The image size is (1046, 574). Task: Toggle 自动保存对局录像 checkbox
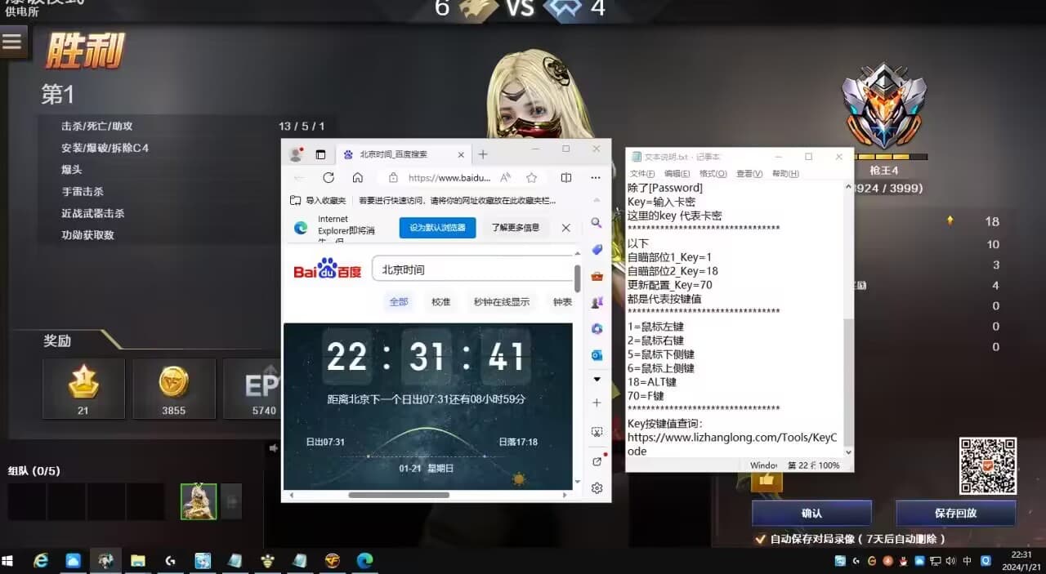pyautogui.click(x=761, y=539)
